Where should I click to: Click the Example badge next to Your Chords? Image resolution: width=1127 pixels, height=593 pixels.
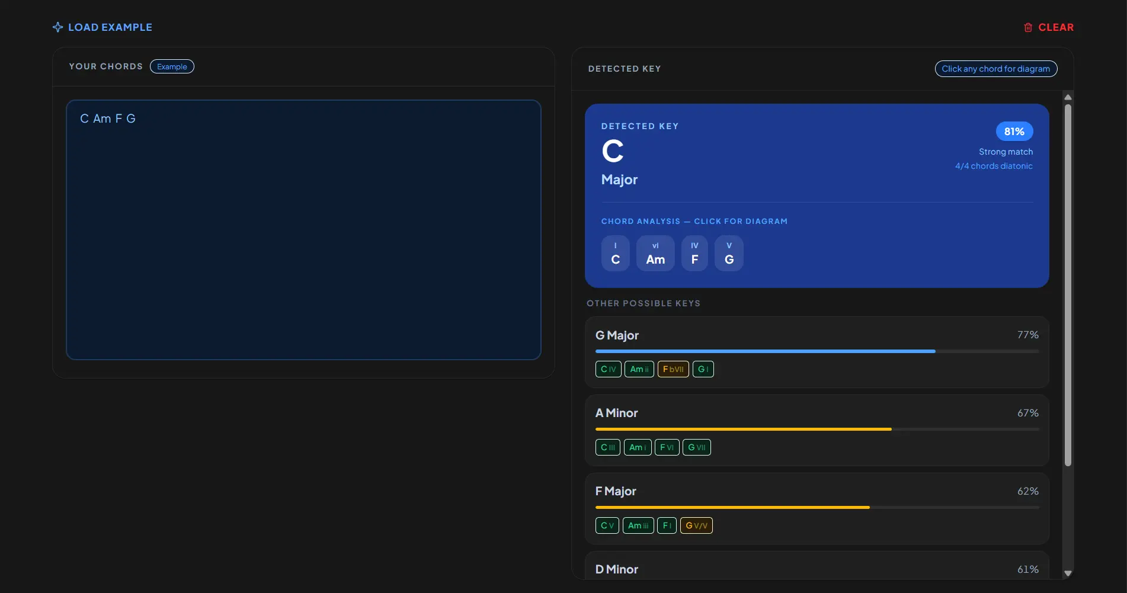coord(172,66)
